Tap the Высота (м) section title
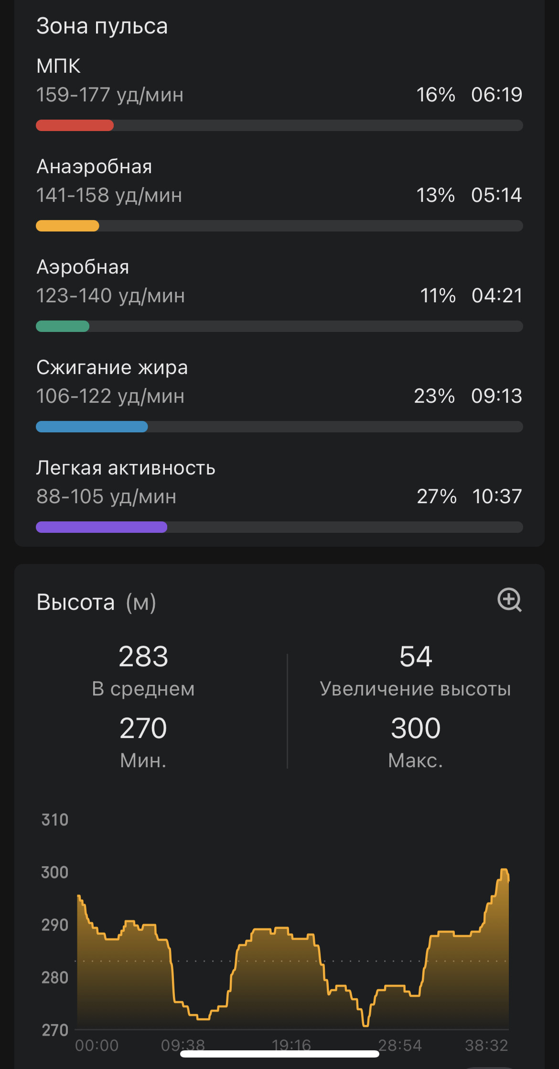The image size is (559, 1069). click(96, 602)
